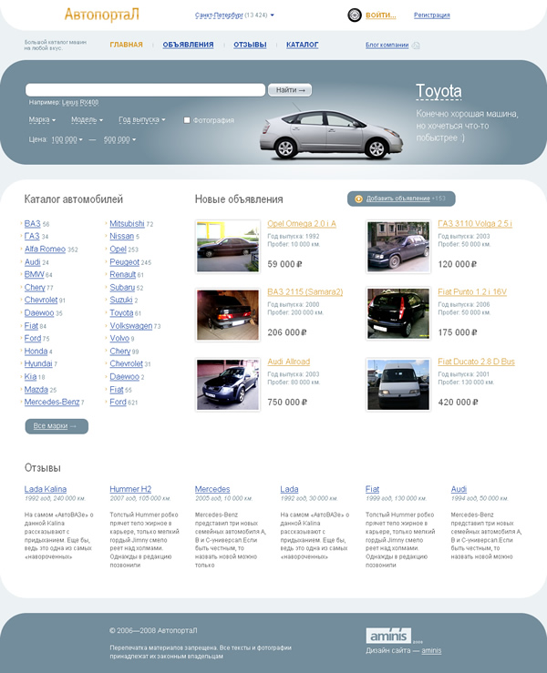Open the Fiat Ducato 2.8 D Bus listing title
The height and width of the screenshot is (673, 547).
476,362
